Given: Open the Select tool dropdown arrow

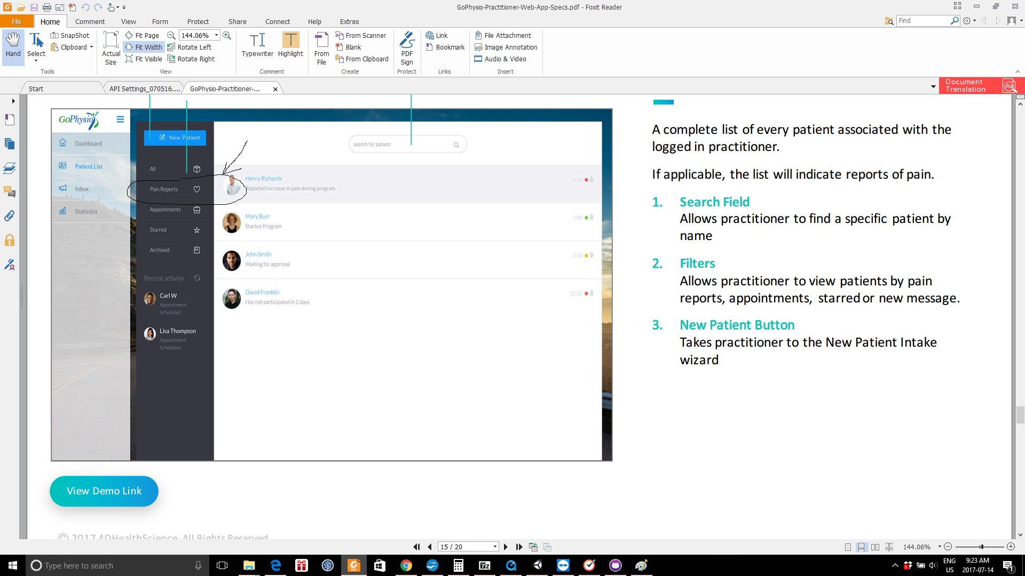Looking at the screenshot, I should pyautogui.click(x=36, y=61).
